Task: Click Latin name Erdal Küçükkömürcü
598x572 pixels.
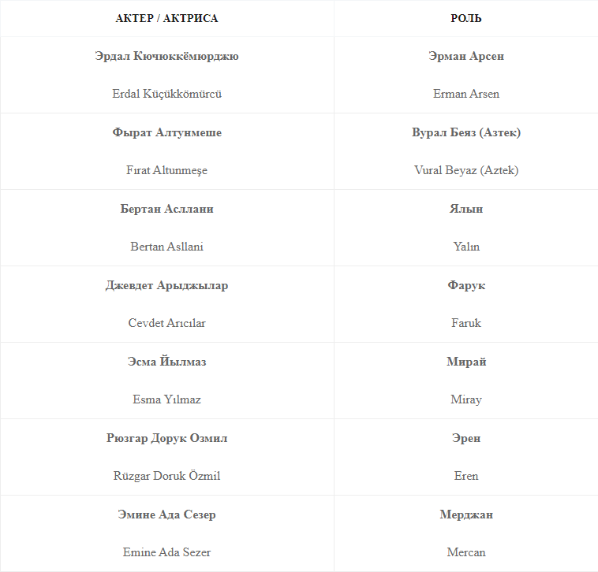Action: click(166, 94)
